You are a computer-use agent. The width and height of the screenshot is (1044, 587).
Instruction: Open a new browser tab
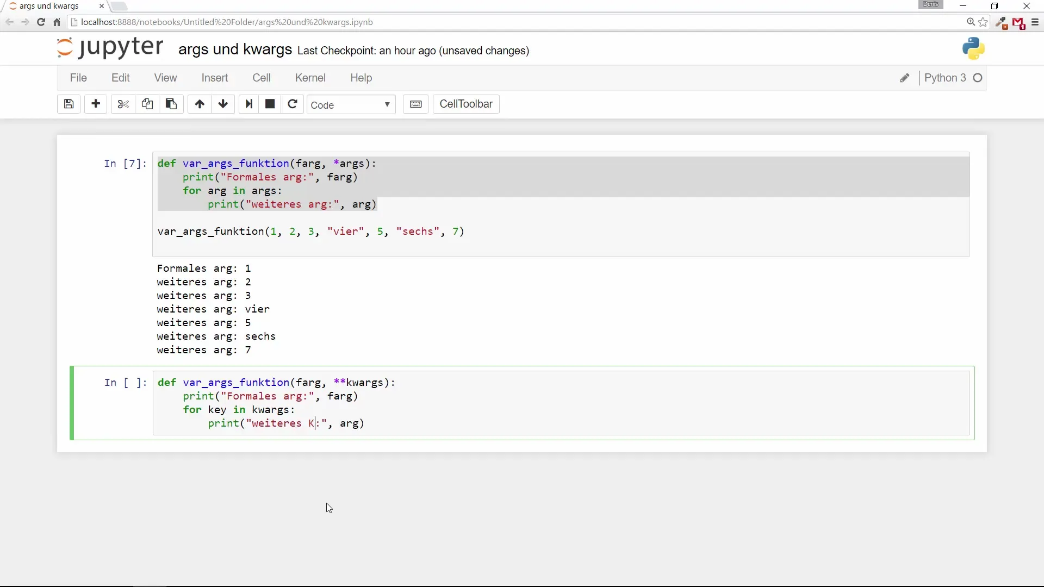119,6
